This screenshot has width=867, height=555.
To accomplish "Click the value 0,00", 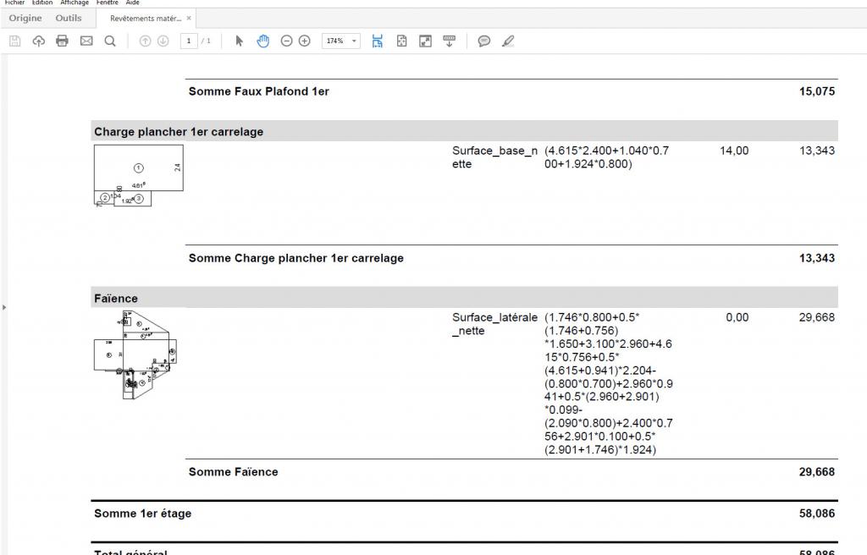I will pyautogui.click(x=737, y=317).
